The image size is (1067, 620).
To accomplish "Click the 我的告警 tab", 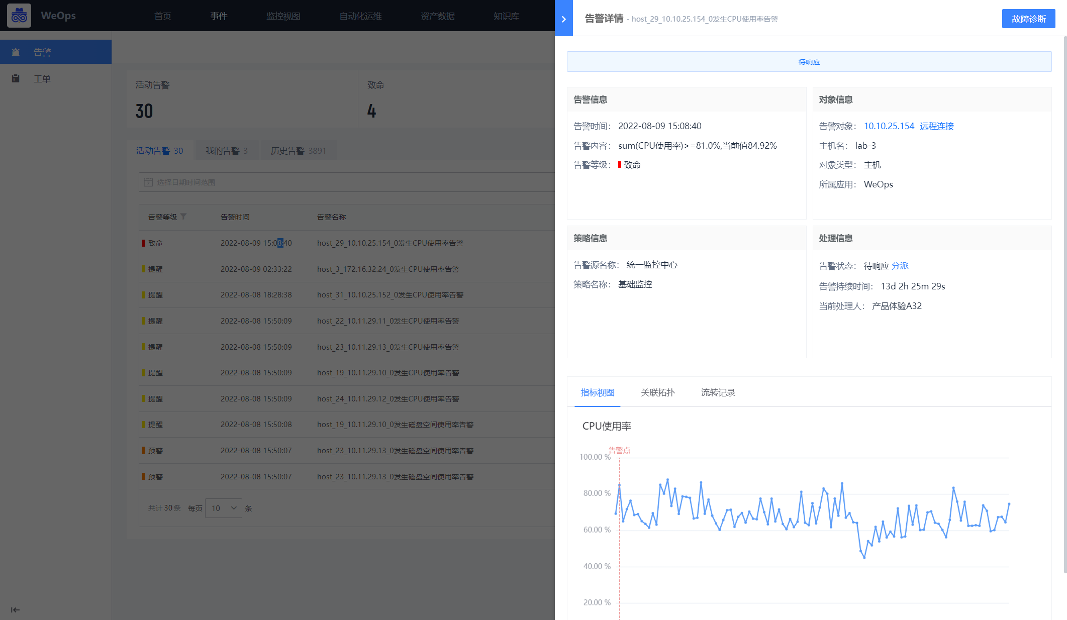I will coord(226,151).
